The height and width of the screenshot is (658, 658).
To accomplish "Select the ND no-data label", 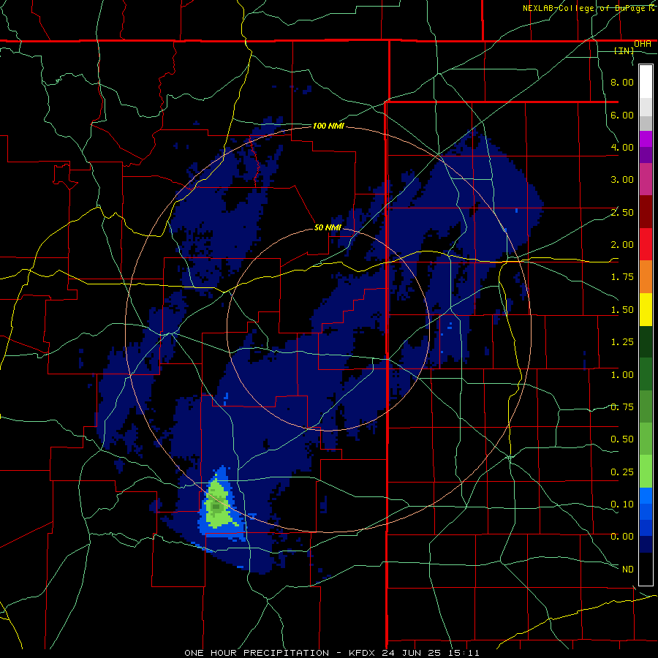I will (628, 570).
